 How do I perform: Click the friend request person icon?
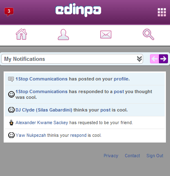coord(11,123)
